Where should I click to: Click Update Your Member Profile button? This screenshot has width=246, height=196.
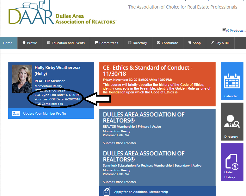[x=51, y=113]
